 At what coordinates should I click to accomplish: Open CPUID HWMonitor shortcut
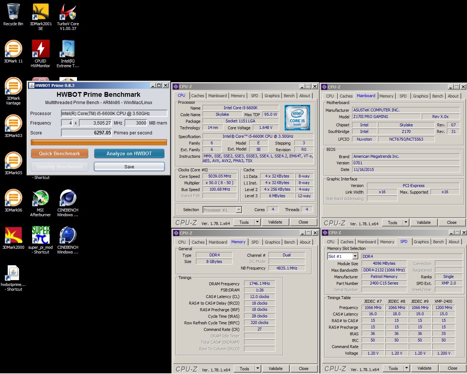(40, 54)
